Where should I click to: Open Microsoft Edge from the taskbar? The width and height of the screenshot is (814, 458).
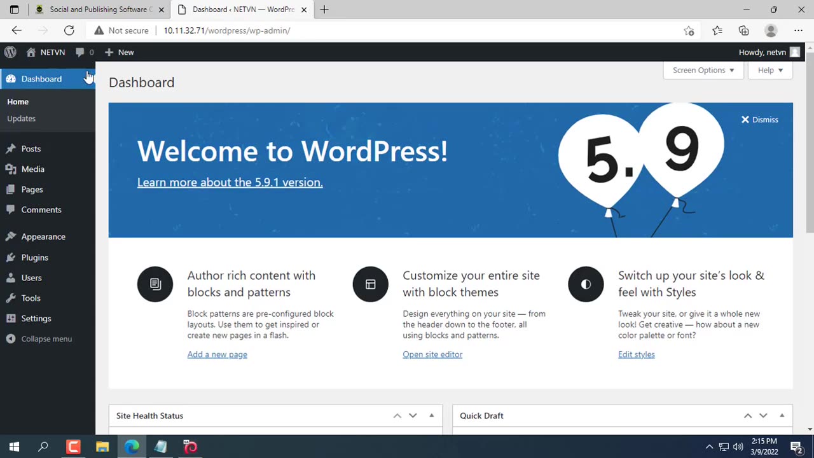coord(132,447)
